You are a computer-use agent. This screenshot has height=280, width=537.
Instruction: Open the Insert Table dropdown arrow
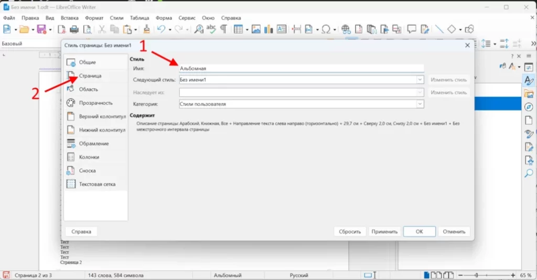click(x=247, y=30)
